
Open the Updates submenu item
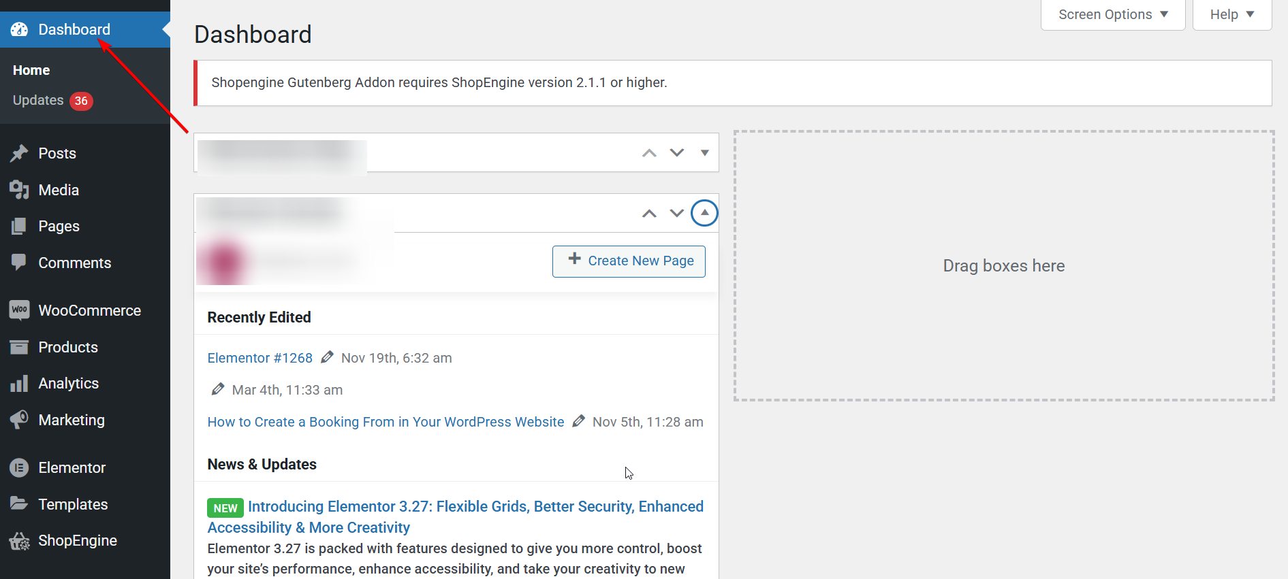click(38, 101)
